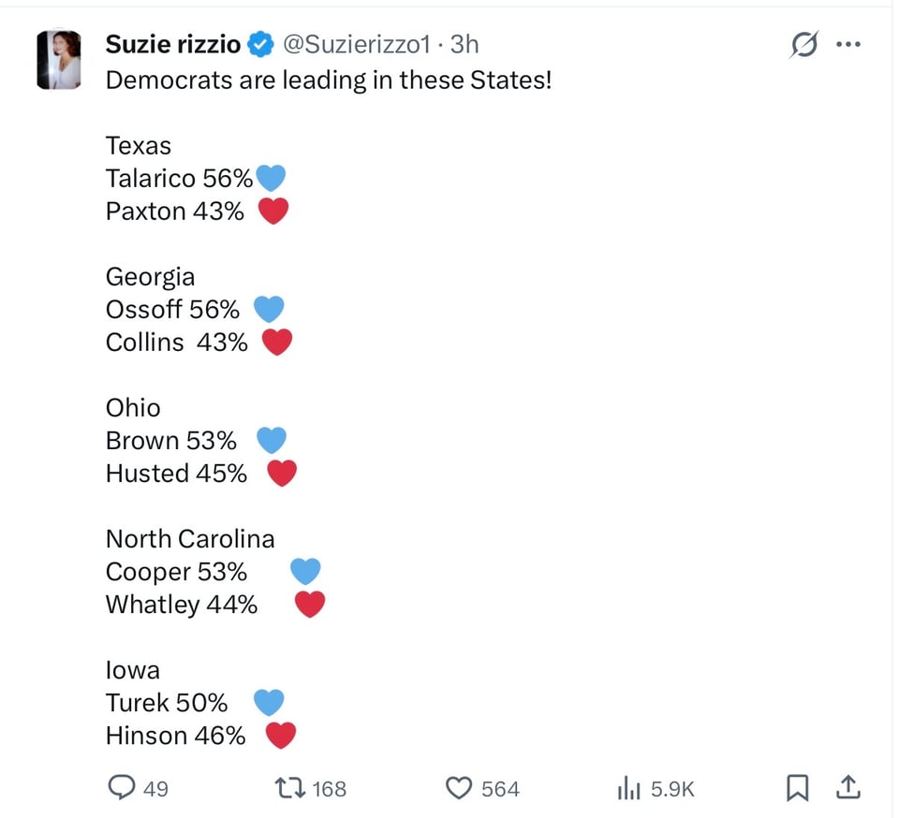Open the reply comment icon
The image size is (899, 818).
[x=122, y=788]
